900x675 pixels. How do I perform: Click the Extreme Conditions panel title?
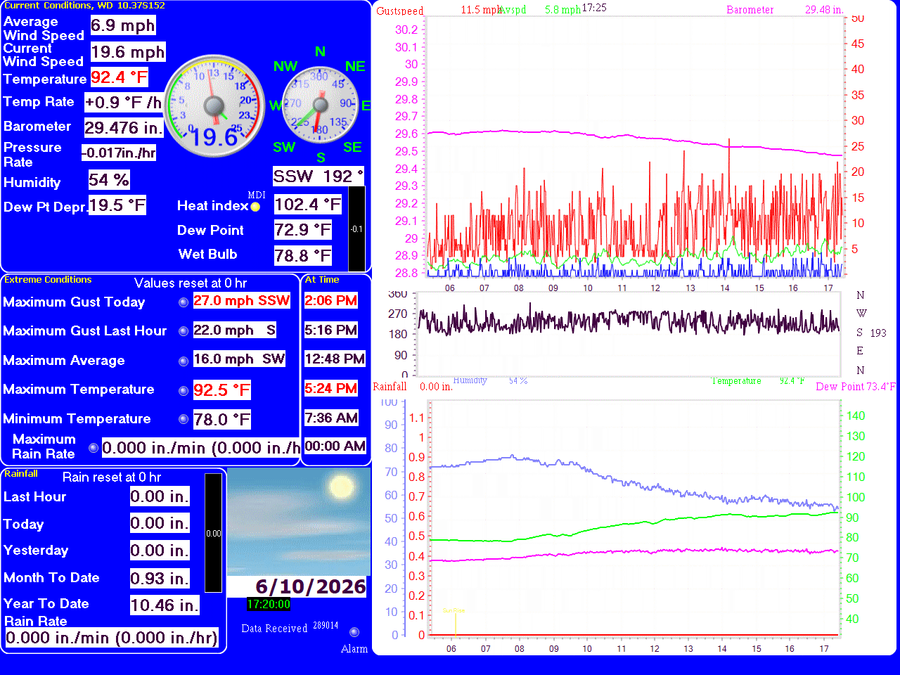pyautogui.click(x=48, y=279)
